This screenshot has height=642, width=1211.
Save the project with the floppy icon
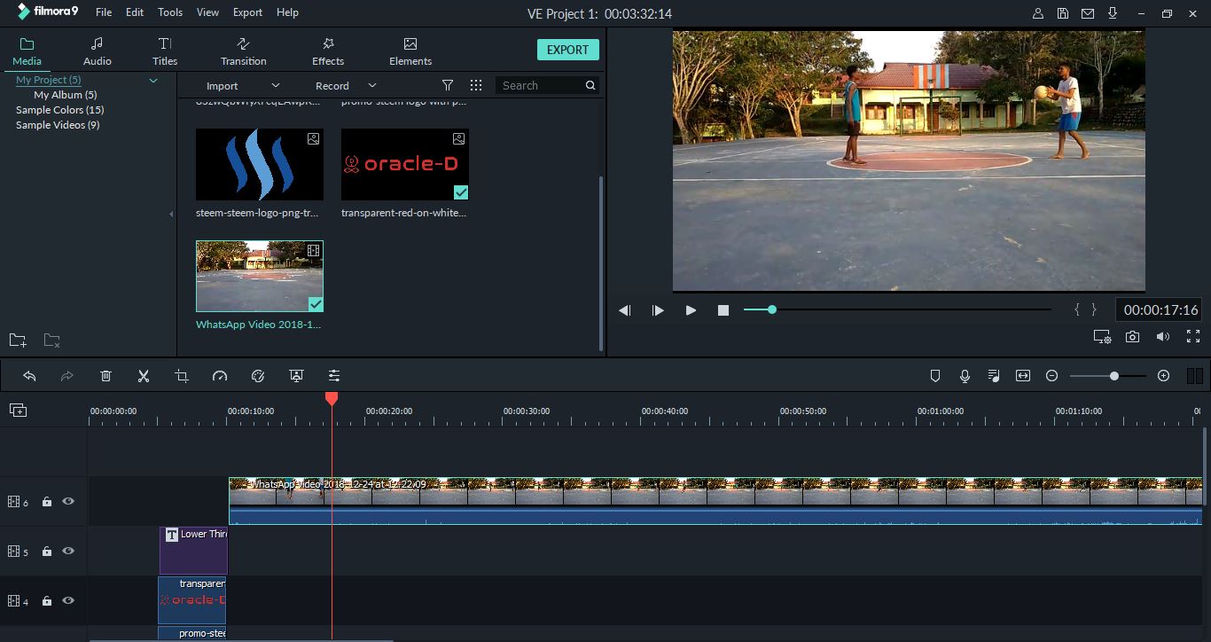(1063, 13)
